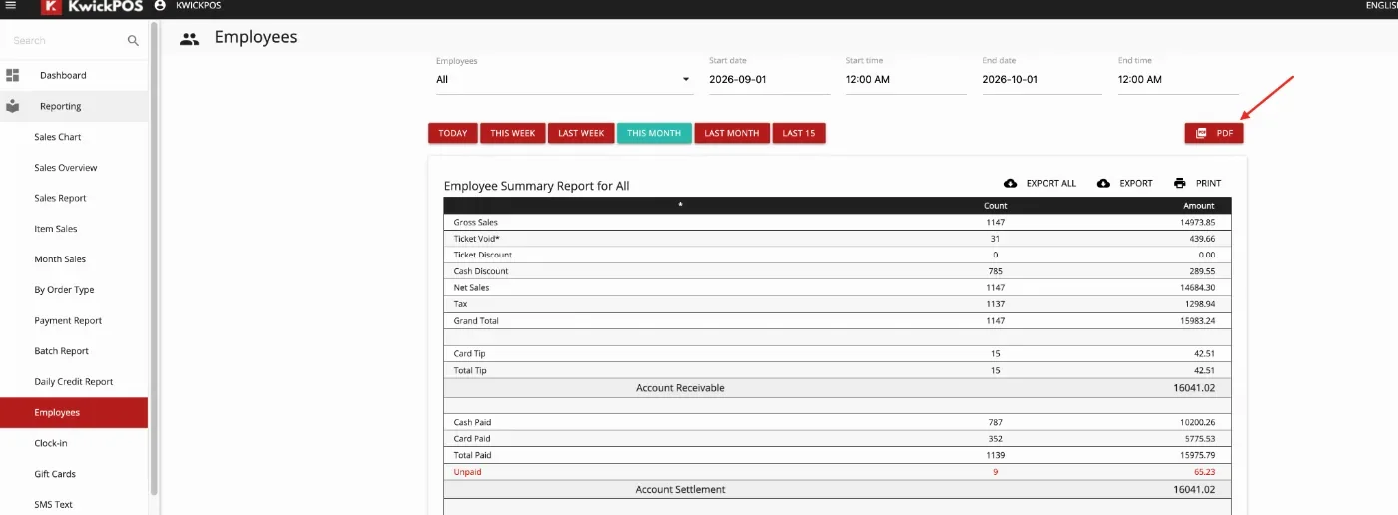The image size is (1398, 515).
Task: Click the Export All cloud icon
Action: pyautogui.click(x=1010, y=183)
